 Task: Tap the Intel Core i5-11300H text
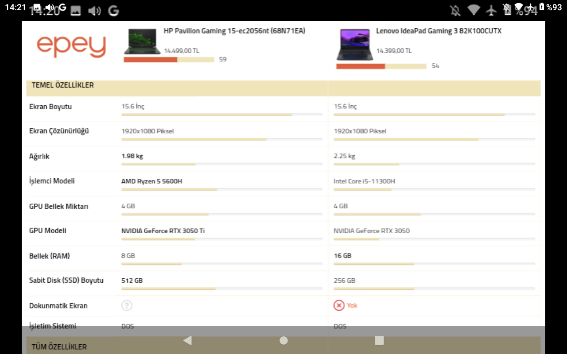[x=364, y=181]
